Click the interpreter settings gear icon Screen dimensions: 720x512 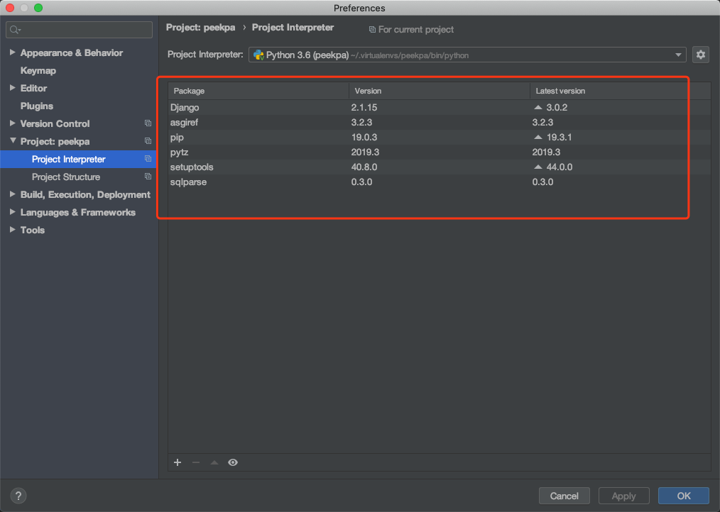tap(700, 55)
